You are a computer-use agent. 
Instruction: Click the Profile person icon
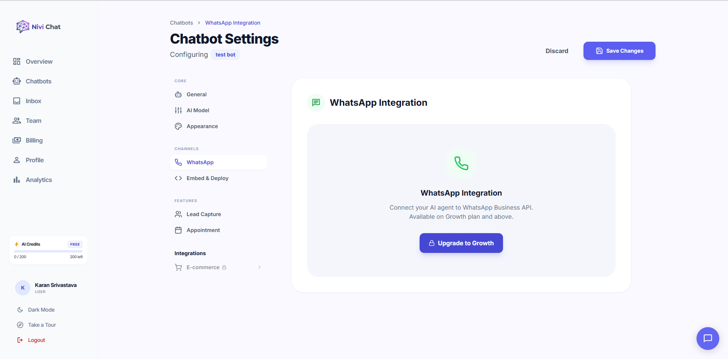[17, 160]
